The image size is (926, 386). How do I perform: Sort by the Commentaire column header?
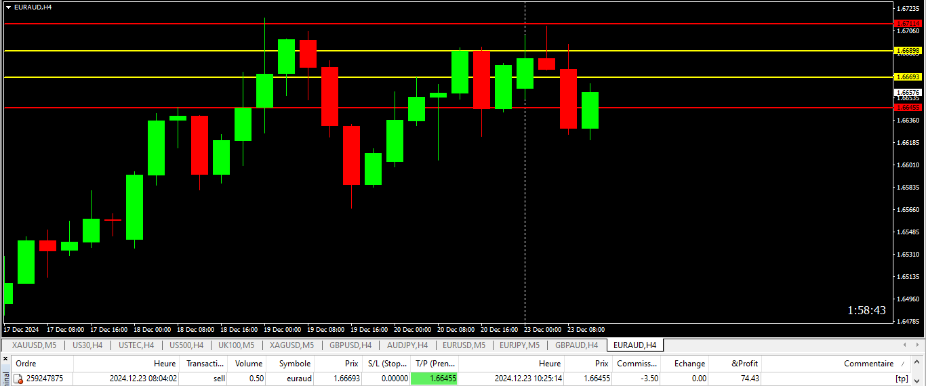(868, 364)
